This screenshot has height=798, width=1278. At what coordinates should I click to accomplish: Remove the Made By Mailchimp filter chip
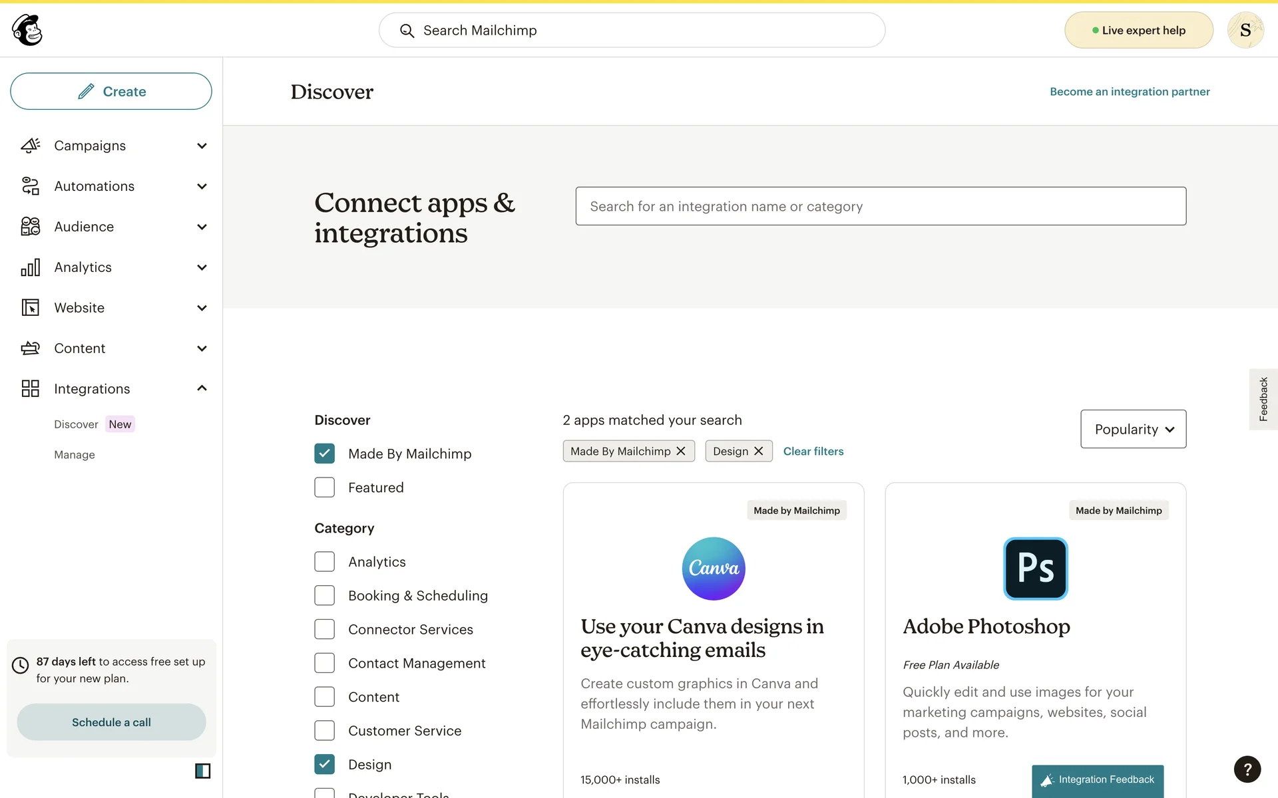click(x=680, y=451)
